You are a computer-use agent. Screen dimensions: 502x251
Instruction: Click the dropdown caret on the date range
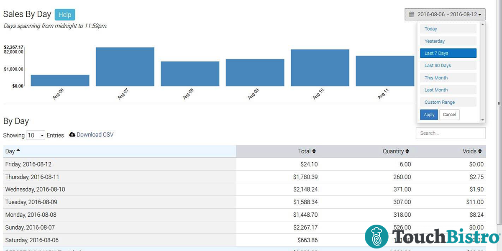pyautogui.click(x=479, y=14)
